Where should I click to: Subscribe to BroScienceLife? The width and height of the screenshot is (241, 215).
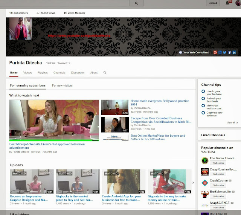pyautogui.click(x=218, y=196)
